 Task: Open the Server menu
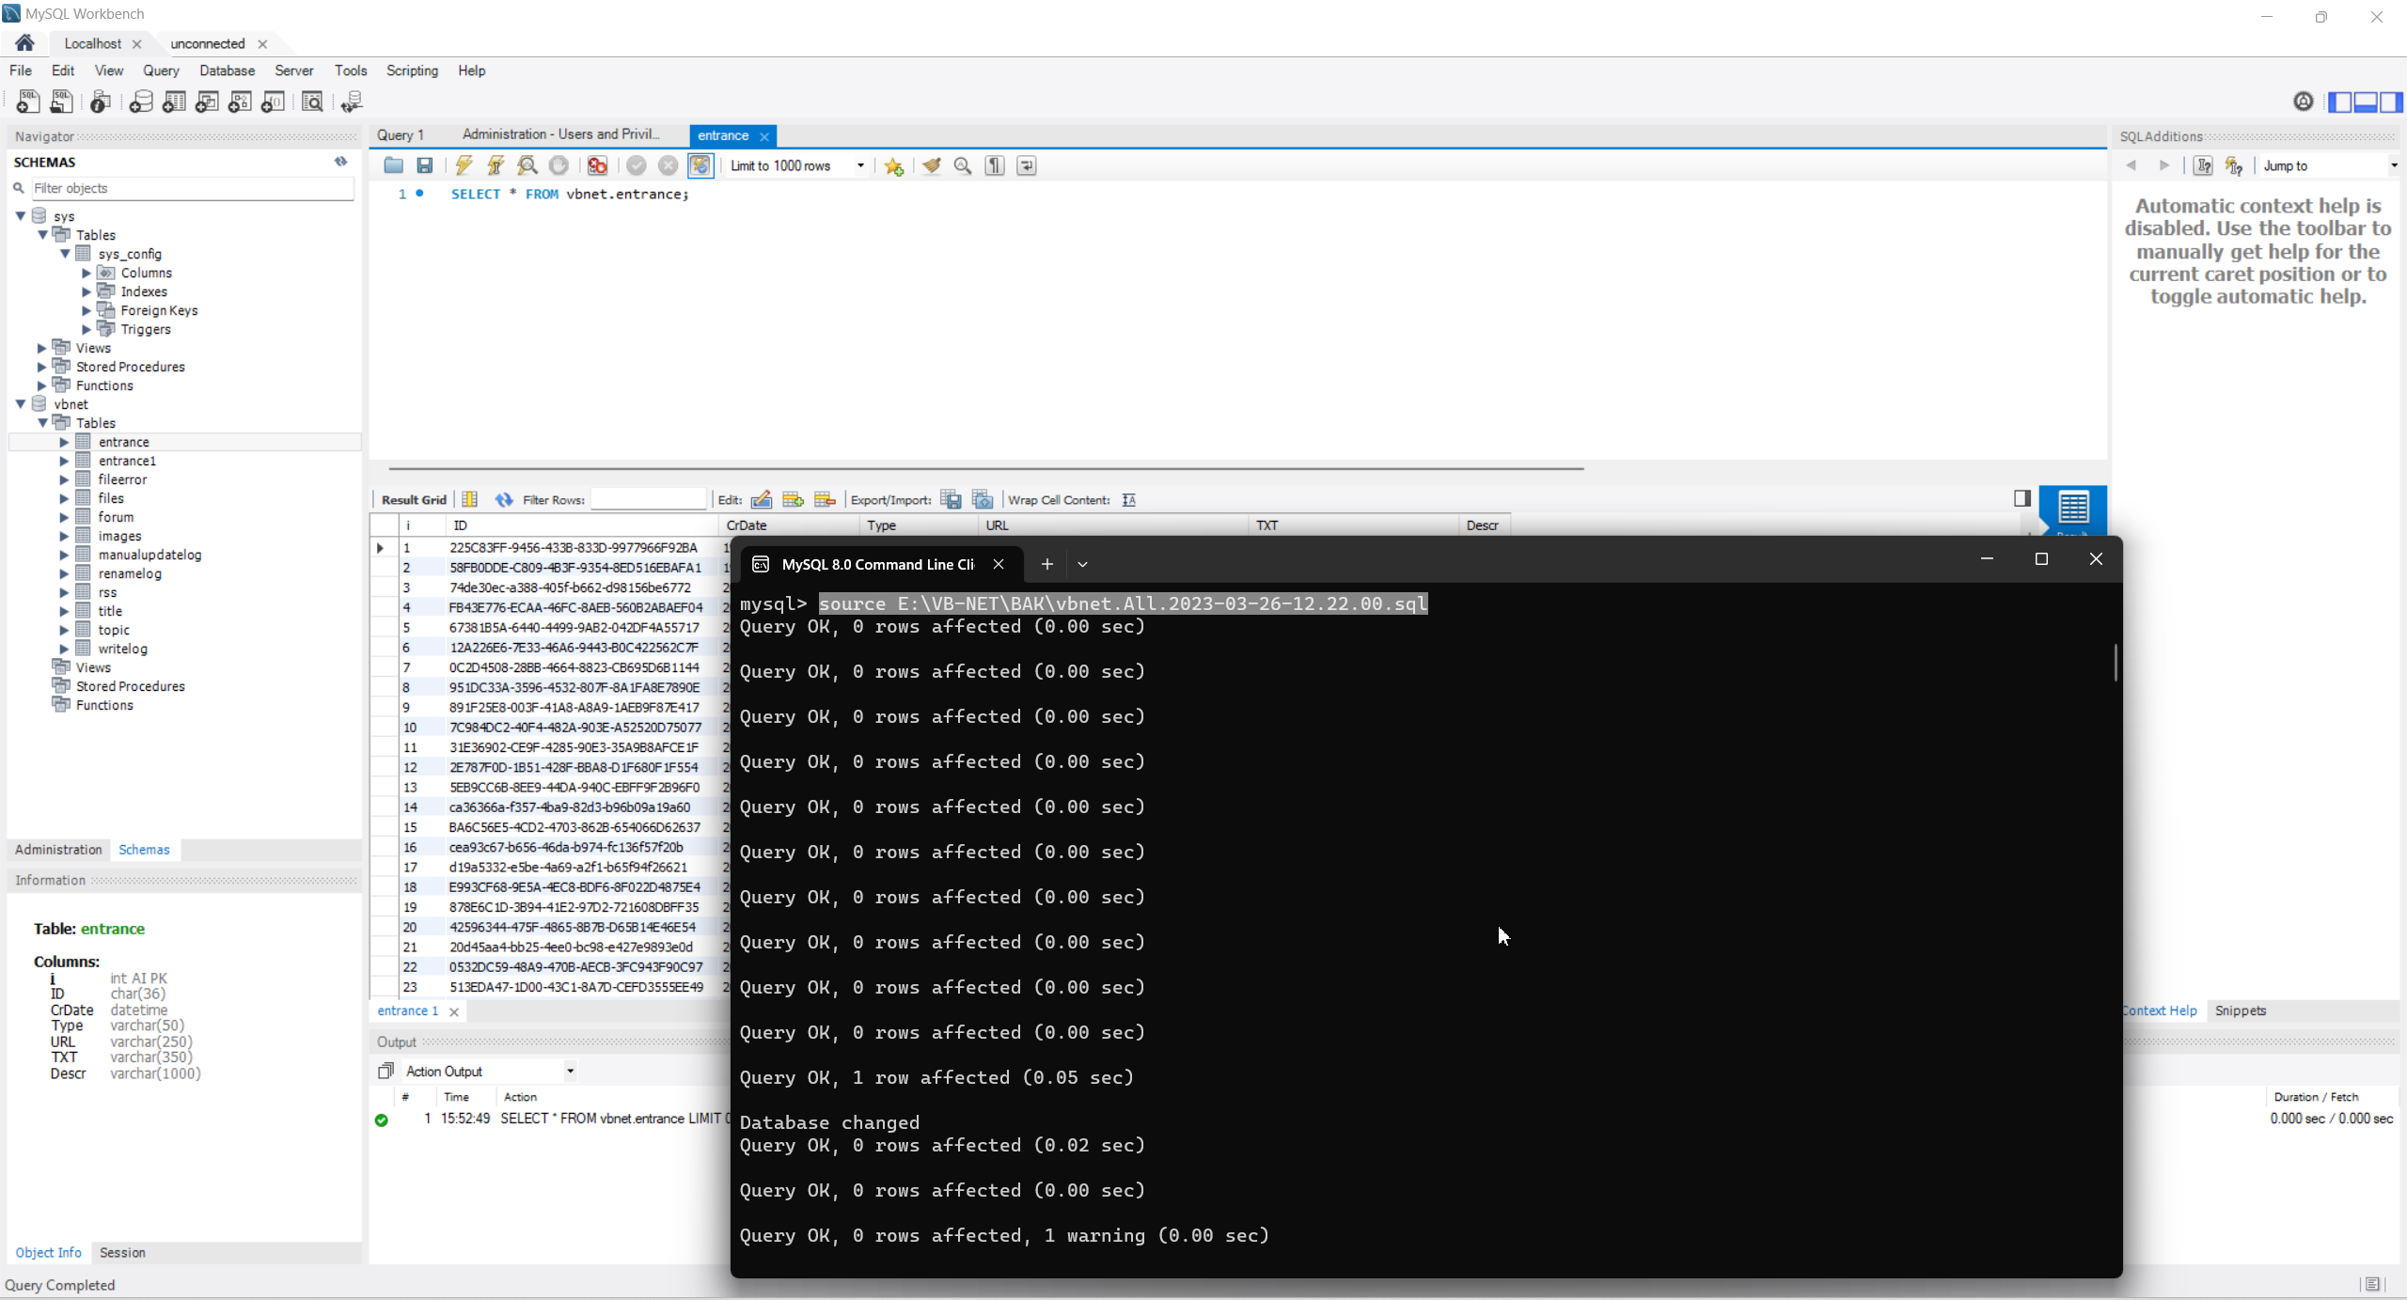click(x=293, y=70)
